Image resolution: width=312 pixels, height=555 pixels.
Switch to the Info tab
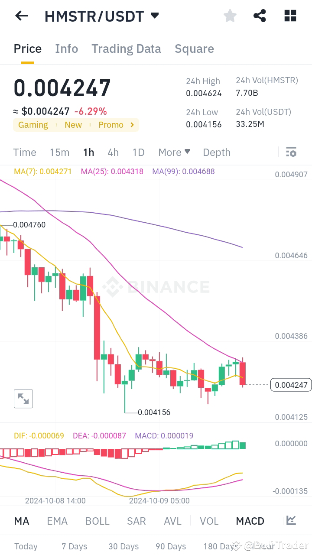tap(66, 49)
